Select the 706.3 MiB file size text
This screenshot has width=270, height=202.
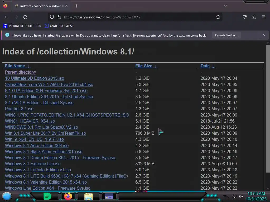coord(145,133)
